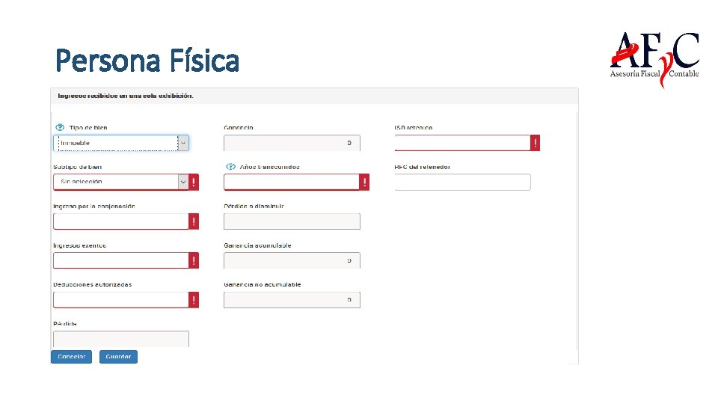
Task: Click the Ganancia acumulable field
Action: (292, 260)
